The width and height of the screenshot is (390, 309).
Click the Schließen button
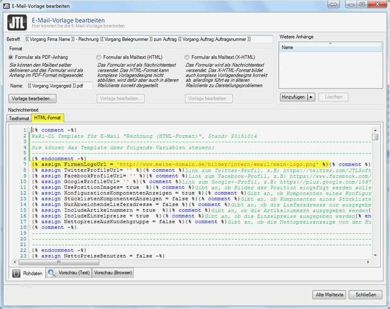pyautogui.click(x=365, y=295)
